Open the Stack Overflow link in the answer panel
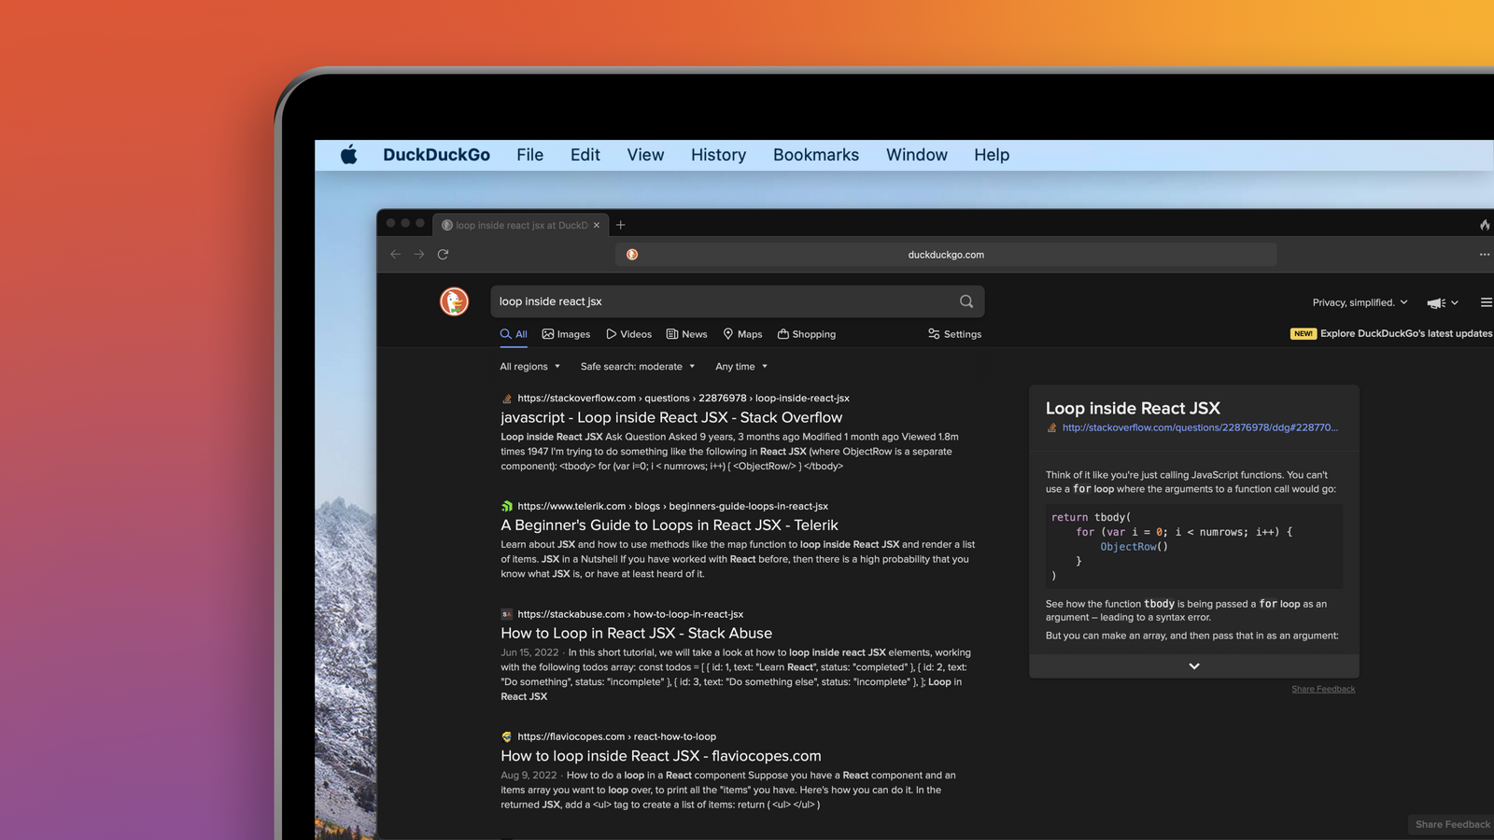This screenshot has width=1494, height=840. 1200,427
